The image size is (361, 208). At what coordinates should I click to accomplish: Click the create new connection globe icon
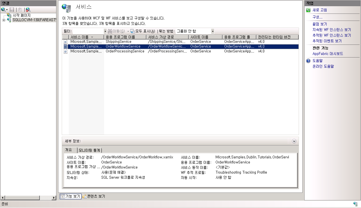3,10
